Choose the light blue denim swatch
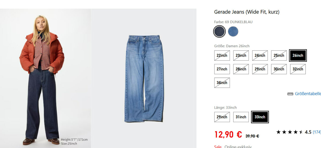The height and width of the screenshot is (148, 321). [x=233, y=31]
